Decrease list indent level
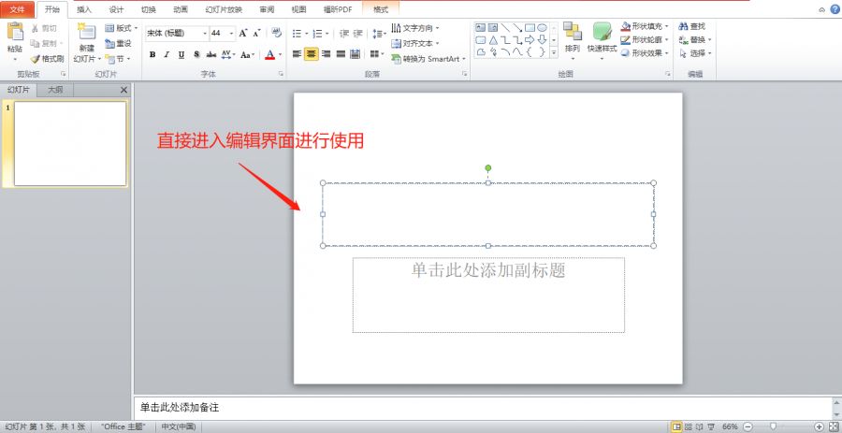This screenshot has width=842, height=433. click(344, 34)
